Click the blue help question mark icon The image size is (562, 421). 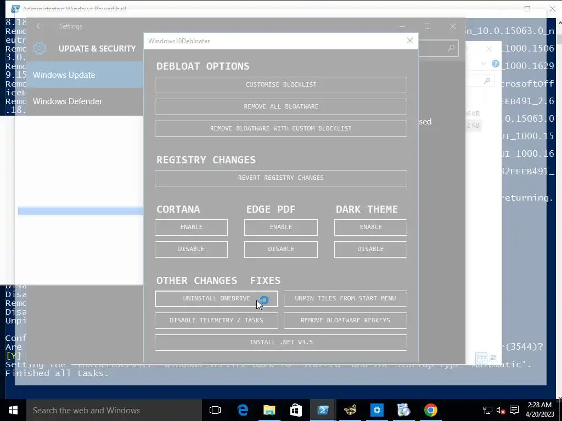[496, 64]
